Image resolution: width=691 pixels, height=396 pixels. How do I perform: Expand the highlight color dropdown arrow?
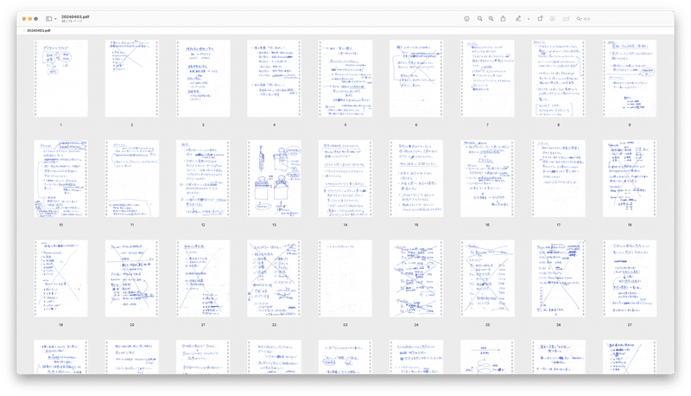click(x=529, y=19)
